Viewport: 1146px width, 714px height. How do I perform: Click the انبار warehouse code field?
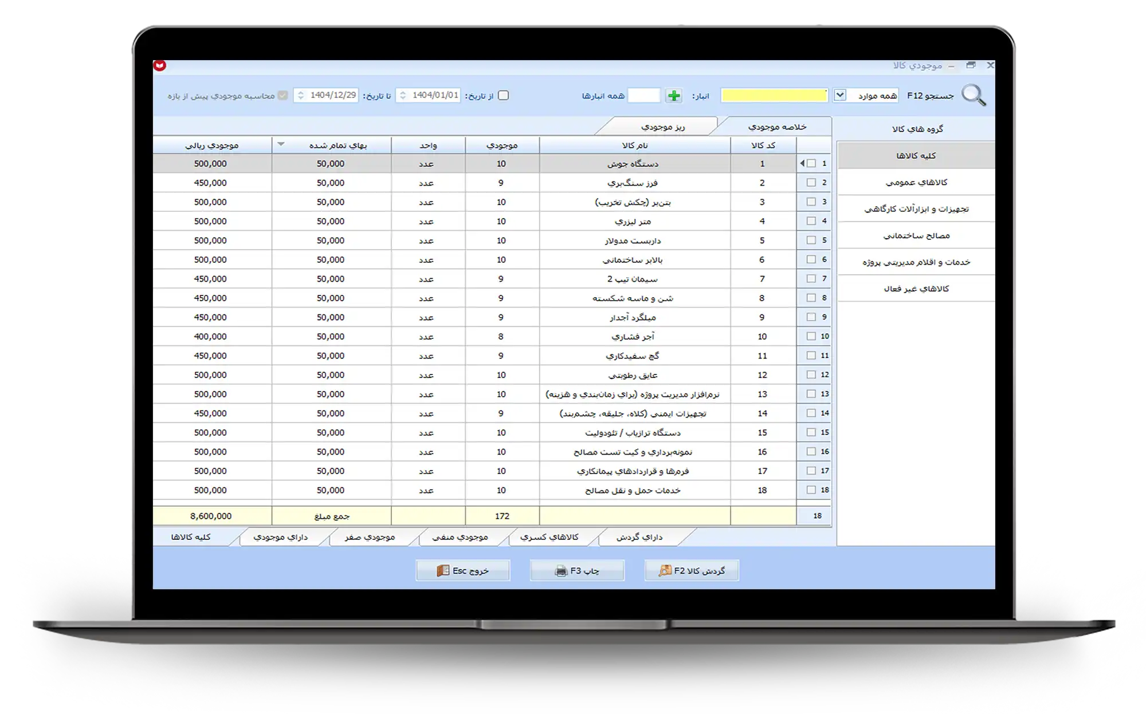pyautogui.click(x=644, y=95)
